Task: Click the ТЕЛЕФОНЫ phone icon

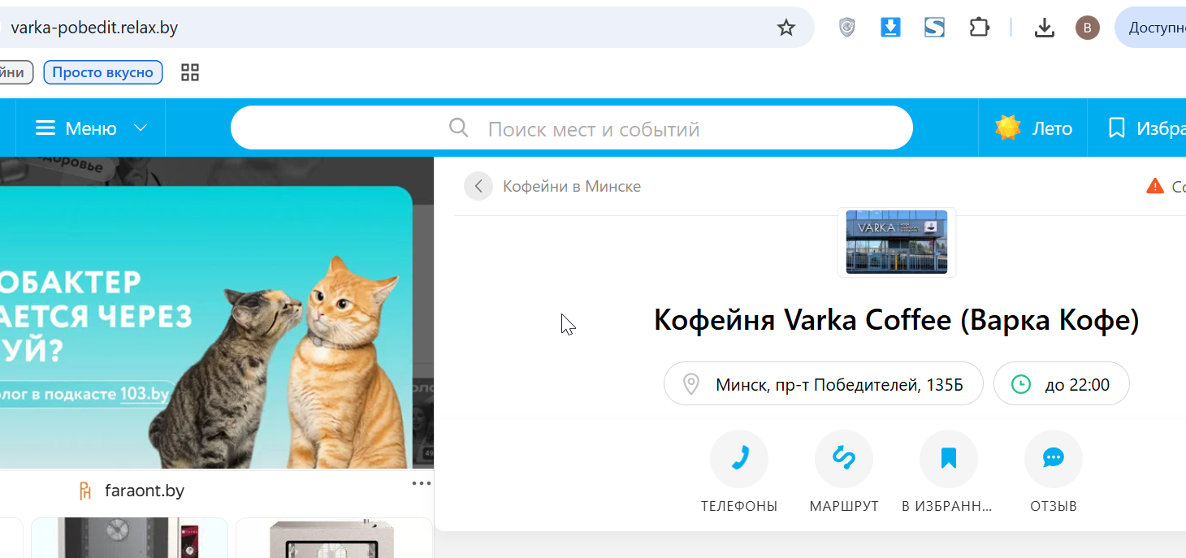Action: coord(739,459)
